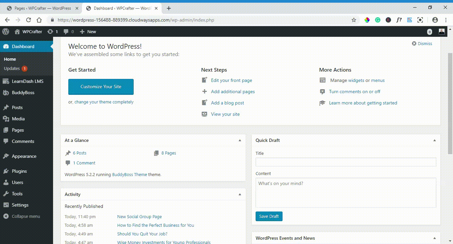Screen dimensions: 453x244
Task: Open Should You Quit Your Job? post
Action: tap(142, 234)
